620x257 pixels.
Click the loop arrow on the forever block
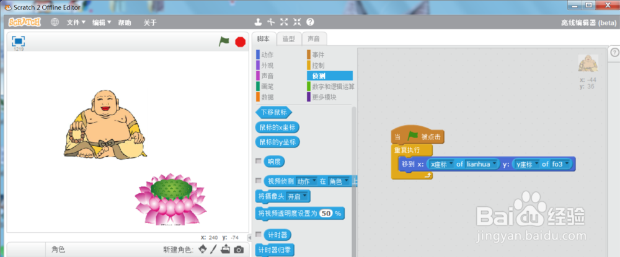(x=427, y=176)
